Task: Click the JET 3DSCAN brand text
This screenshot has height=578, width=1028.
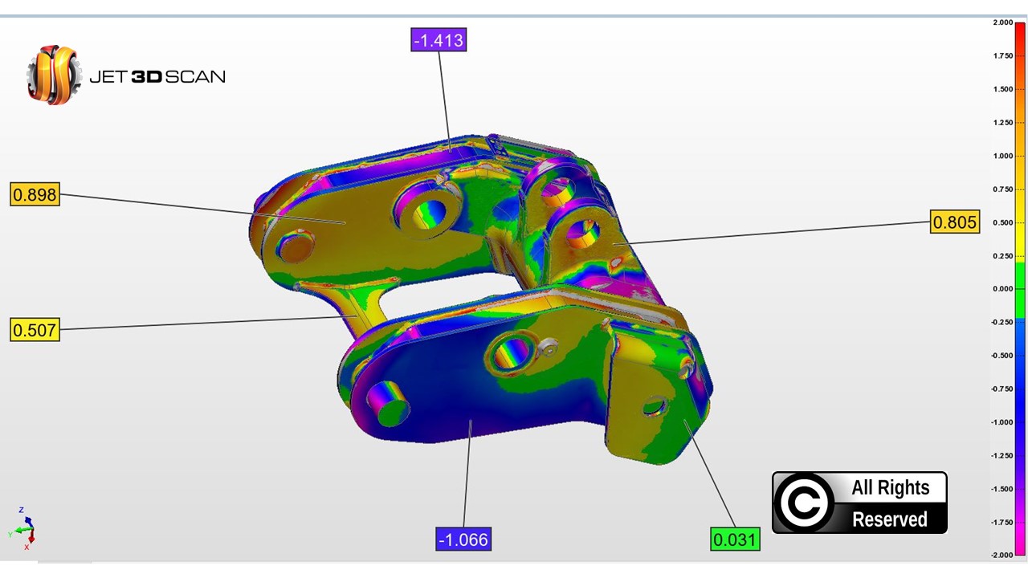Action: [157, 77]
